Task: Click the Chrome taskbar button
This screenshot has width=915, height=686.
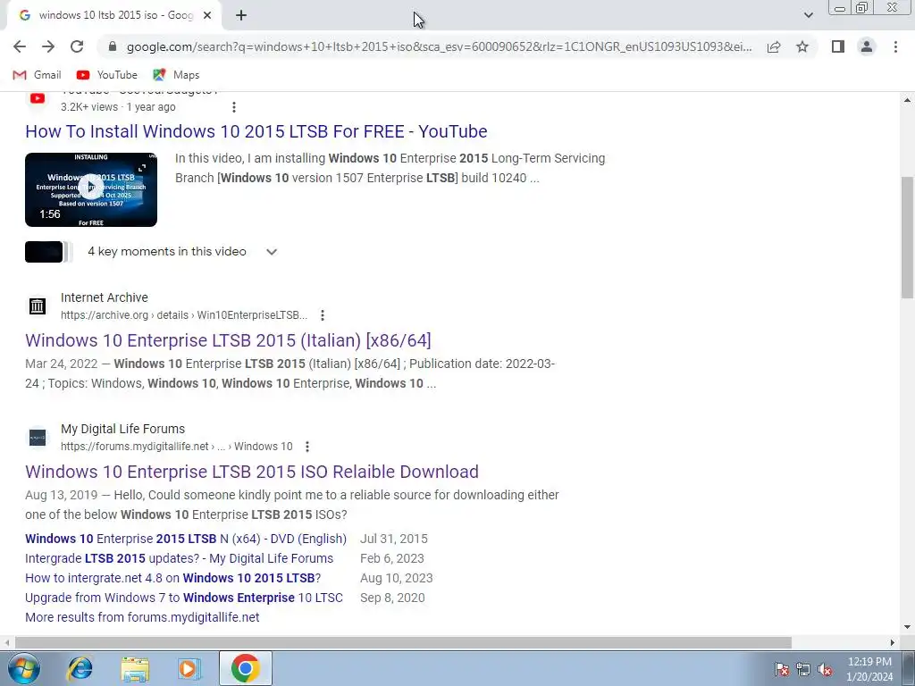Action: coord(246,668)
